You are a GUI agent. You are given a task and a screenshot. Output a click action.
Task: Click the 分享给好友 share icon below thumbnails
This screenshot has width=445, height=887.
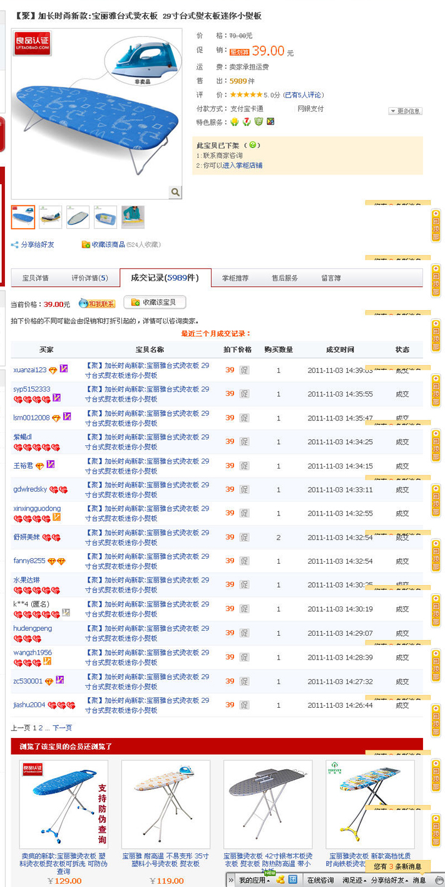tap(15, 245)
